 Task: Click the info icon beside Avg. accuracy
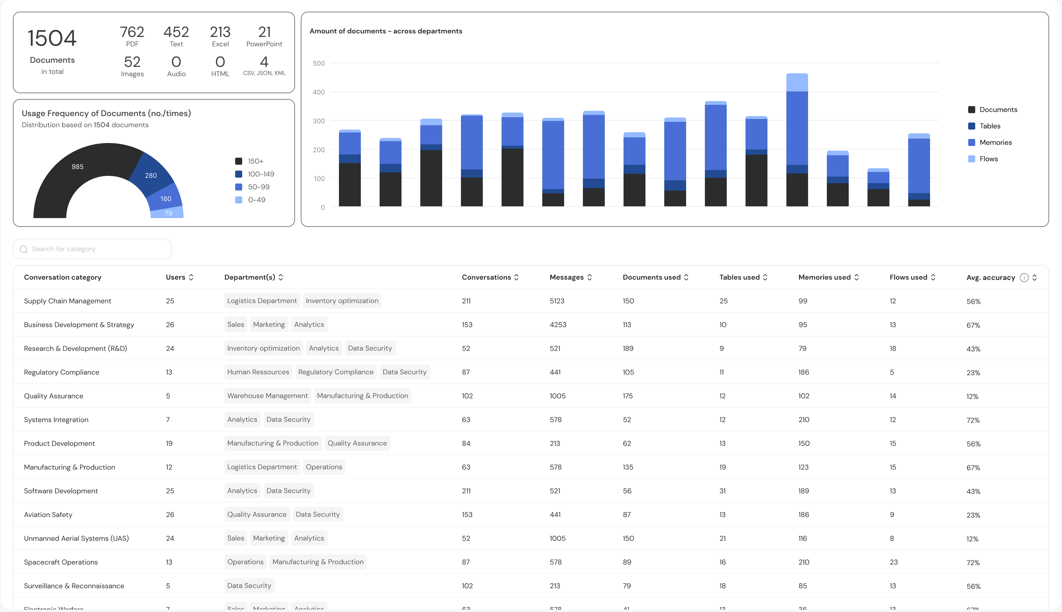pos(1024,277)
